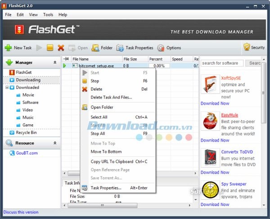This screenshot has width=270, height=219.
Task: Click Download Now link under XoftSpySE
Action: tap(215, 103)
